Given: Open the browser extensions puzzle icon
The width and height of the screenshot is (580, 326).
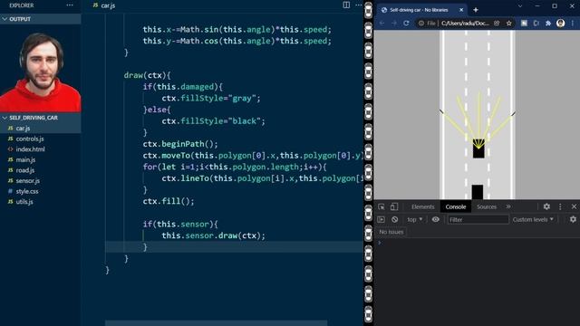Looking at the screenshot, I should coord(548,23).
